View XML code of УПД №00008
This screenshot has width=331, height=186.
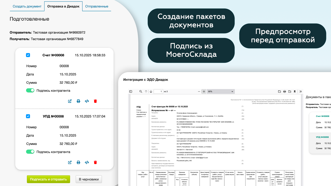(x=87, y=162)
